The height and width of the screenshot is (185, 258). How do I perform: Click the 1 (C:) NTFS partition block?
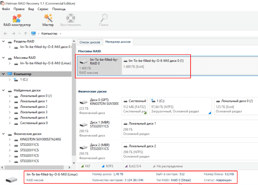(x=180, y=106)
